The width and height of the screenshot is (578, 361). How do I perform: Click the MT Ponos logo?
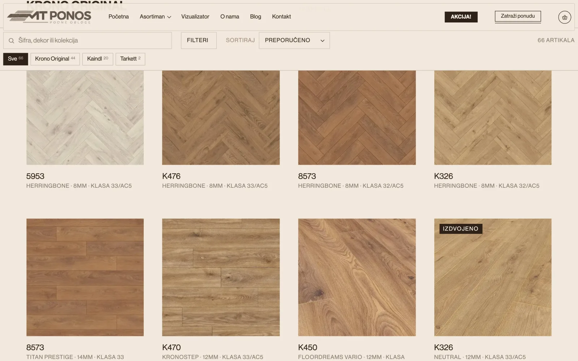(49, 17)
